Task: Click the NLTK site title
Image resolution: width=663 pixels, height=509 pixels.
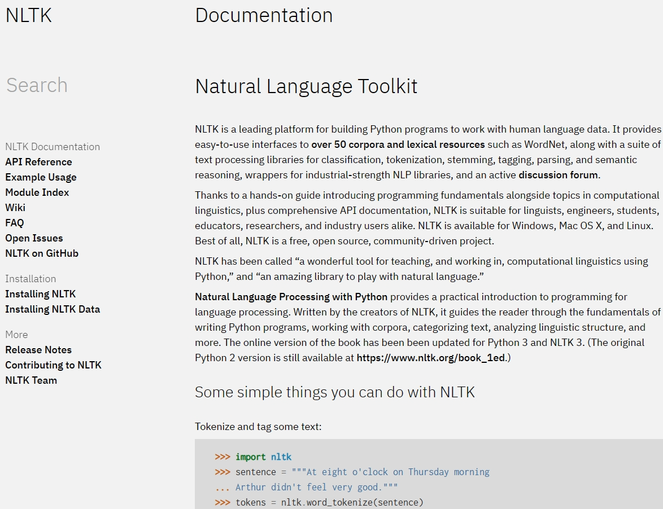Action: (29, 15)
